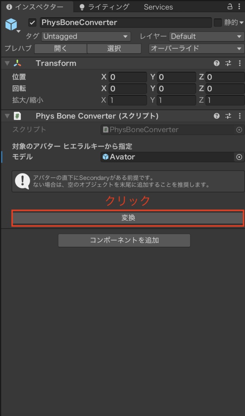This screenshot has height=416, width=245.
Task: Click the モデル property label
Action: (x=23, y=157)
